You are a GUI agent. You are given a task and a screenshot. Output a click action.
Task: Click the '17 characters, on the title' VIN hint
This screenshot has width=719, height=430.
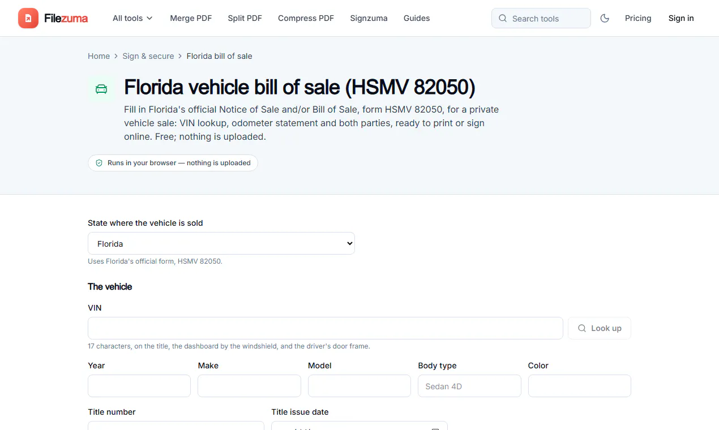pos(229,346)
